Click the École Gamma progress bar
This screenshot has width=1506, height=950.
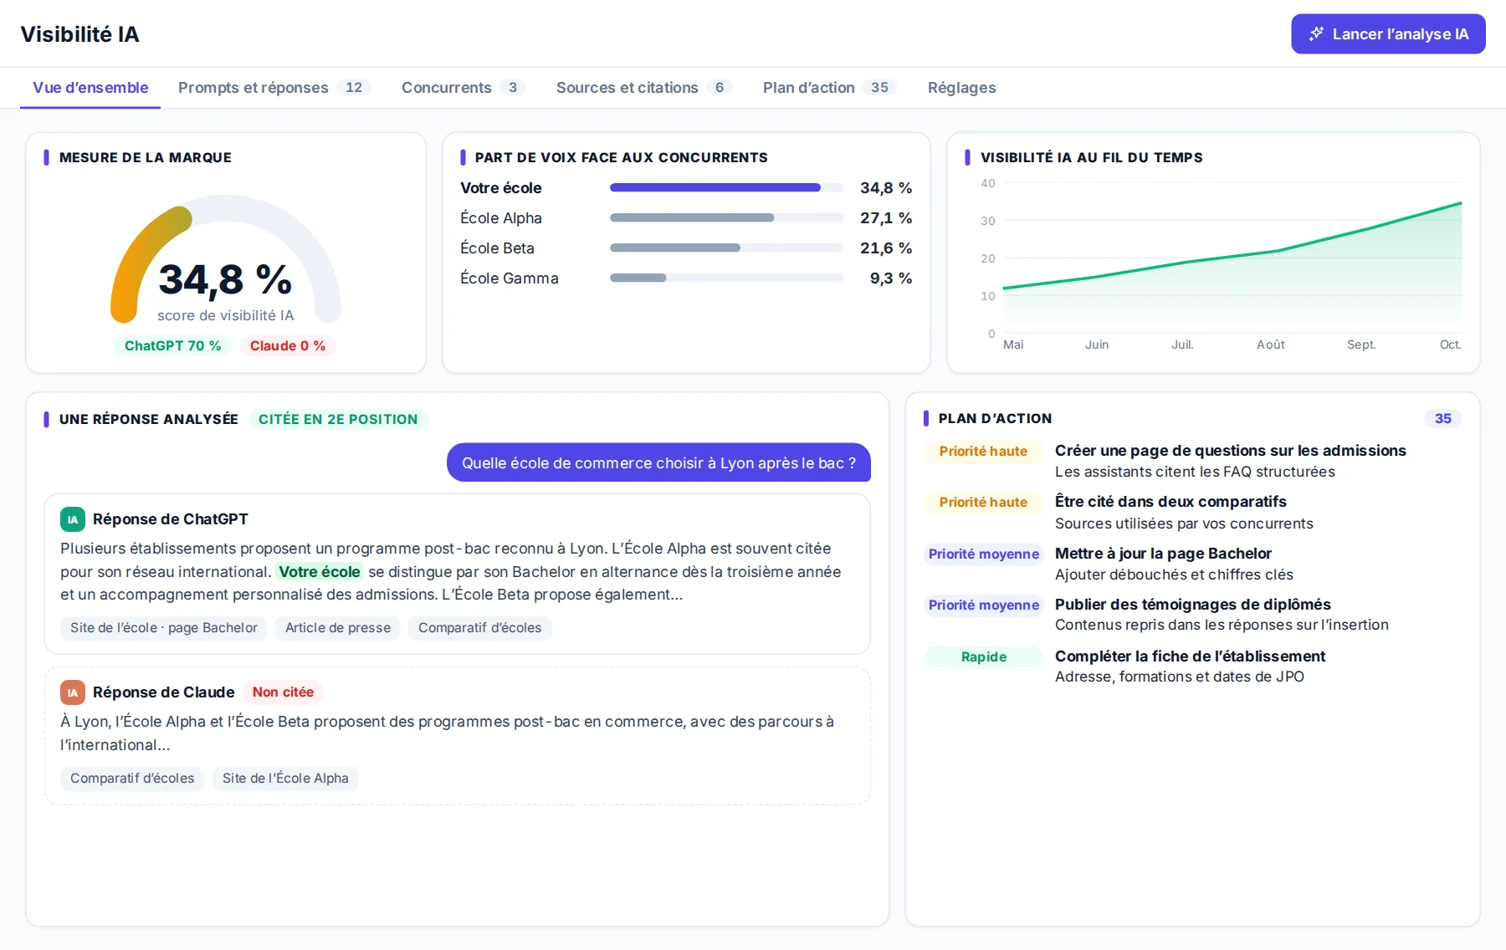click(x=726, y=278)
